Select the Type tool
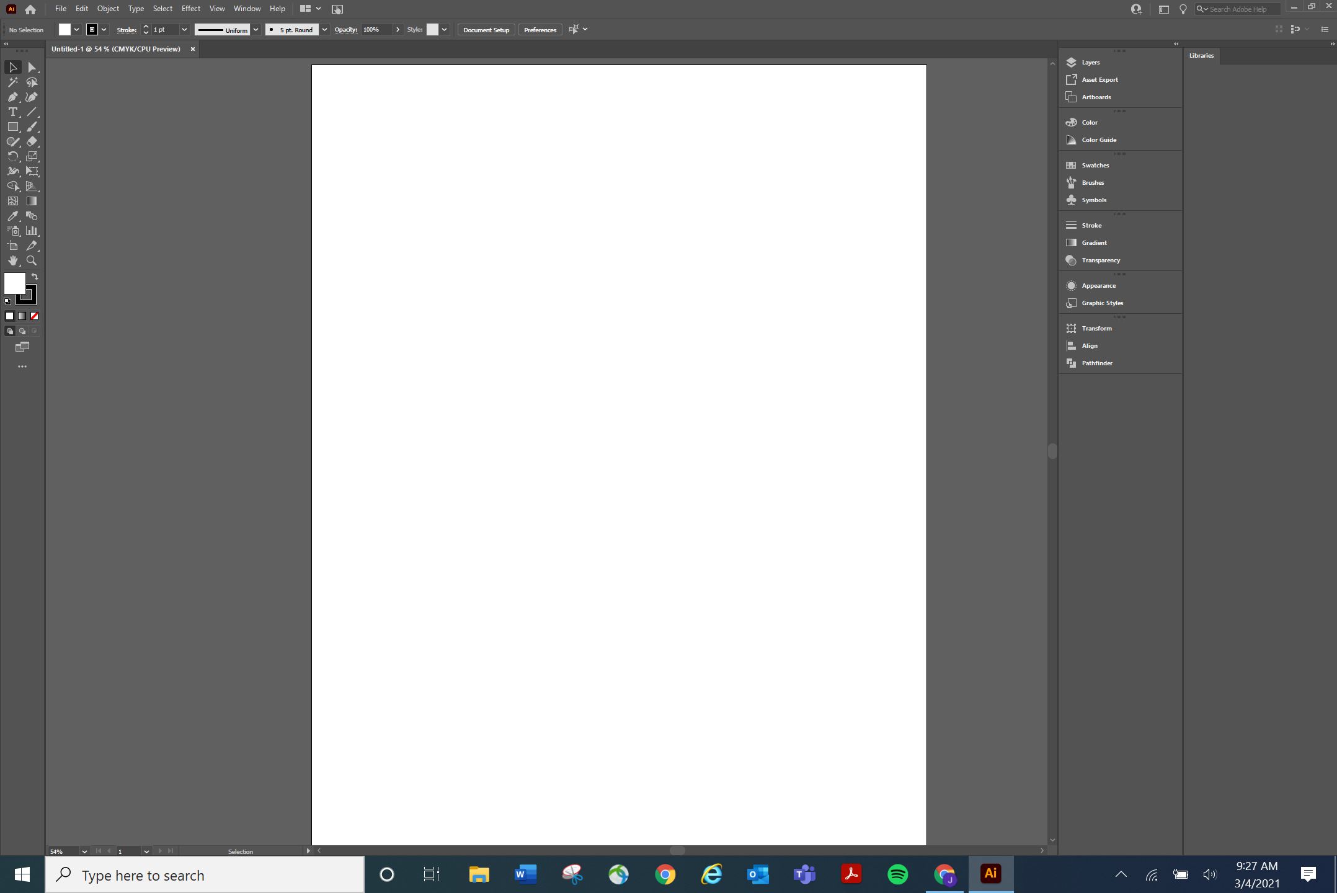1337x893 pixels. click(x=13, y=112)
